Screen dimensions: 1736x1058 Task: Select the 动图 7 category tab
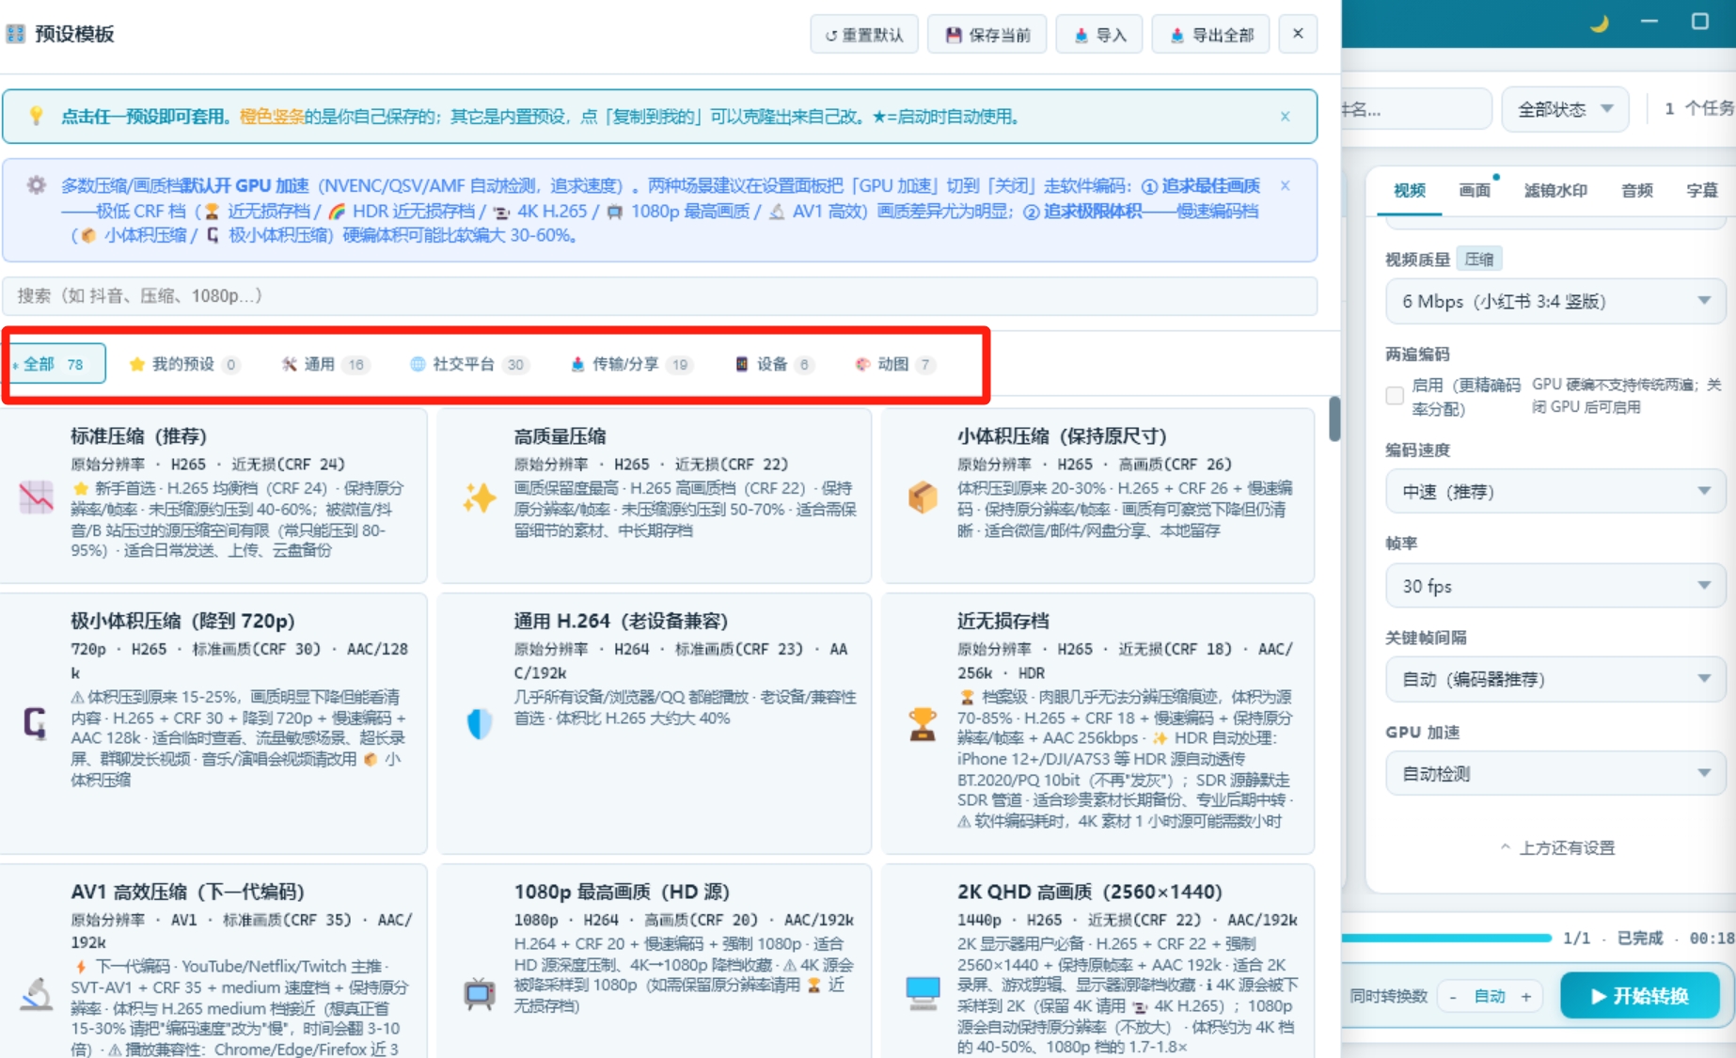point(894,364)
